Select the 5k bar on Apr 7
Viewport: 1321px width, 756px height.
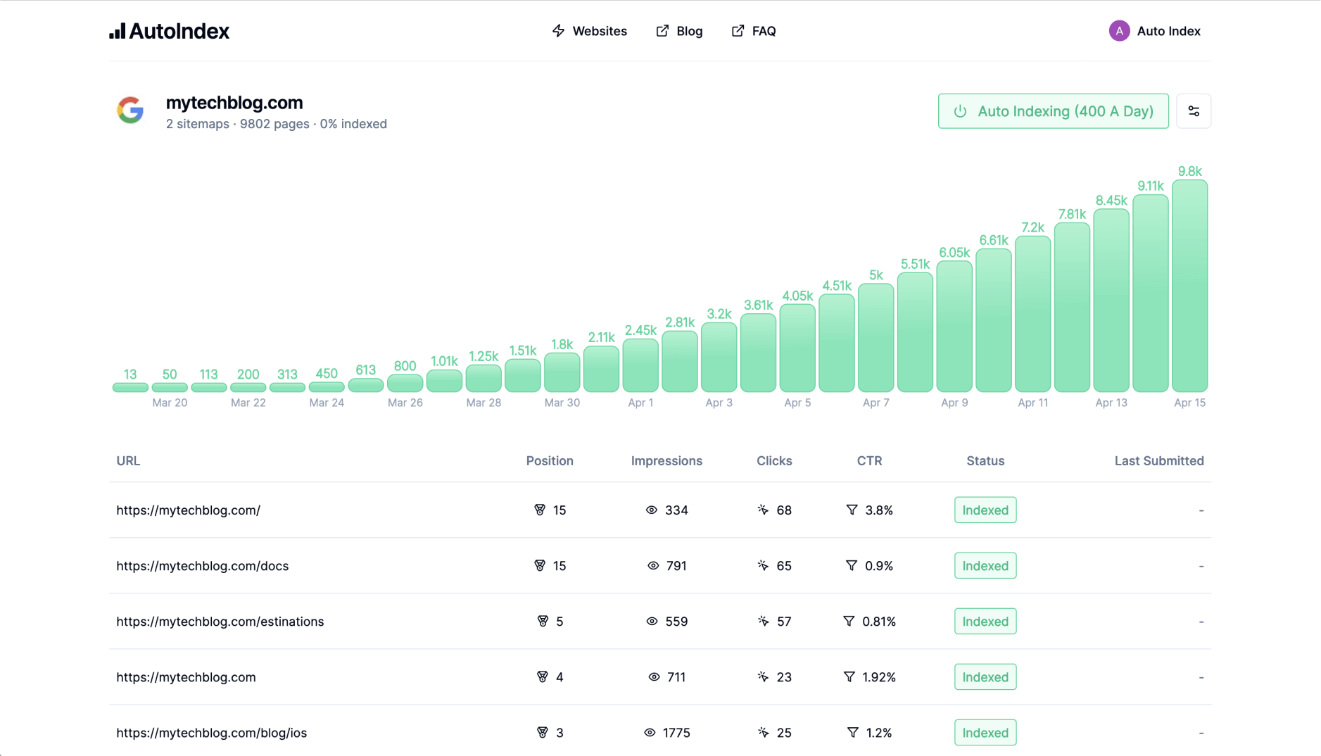[876, 338]
